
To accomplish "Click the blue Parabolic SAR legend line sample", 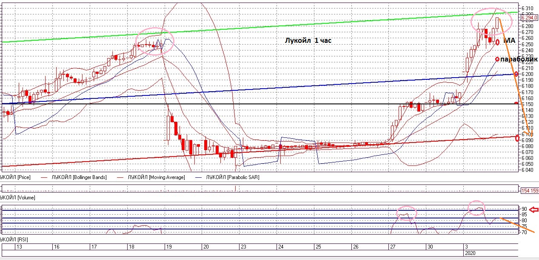I will 197,177.
